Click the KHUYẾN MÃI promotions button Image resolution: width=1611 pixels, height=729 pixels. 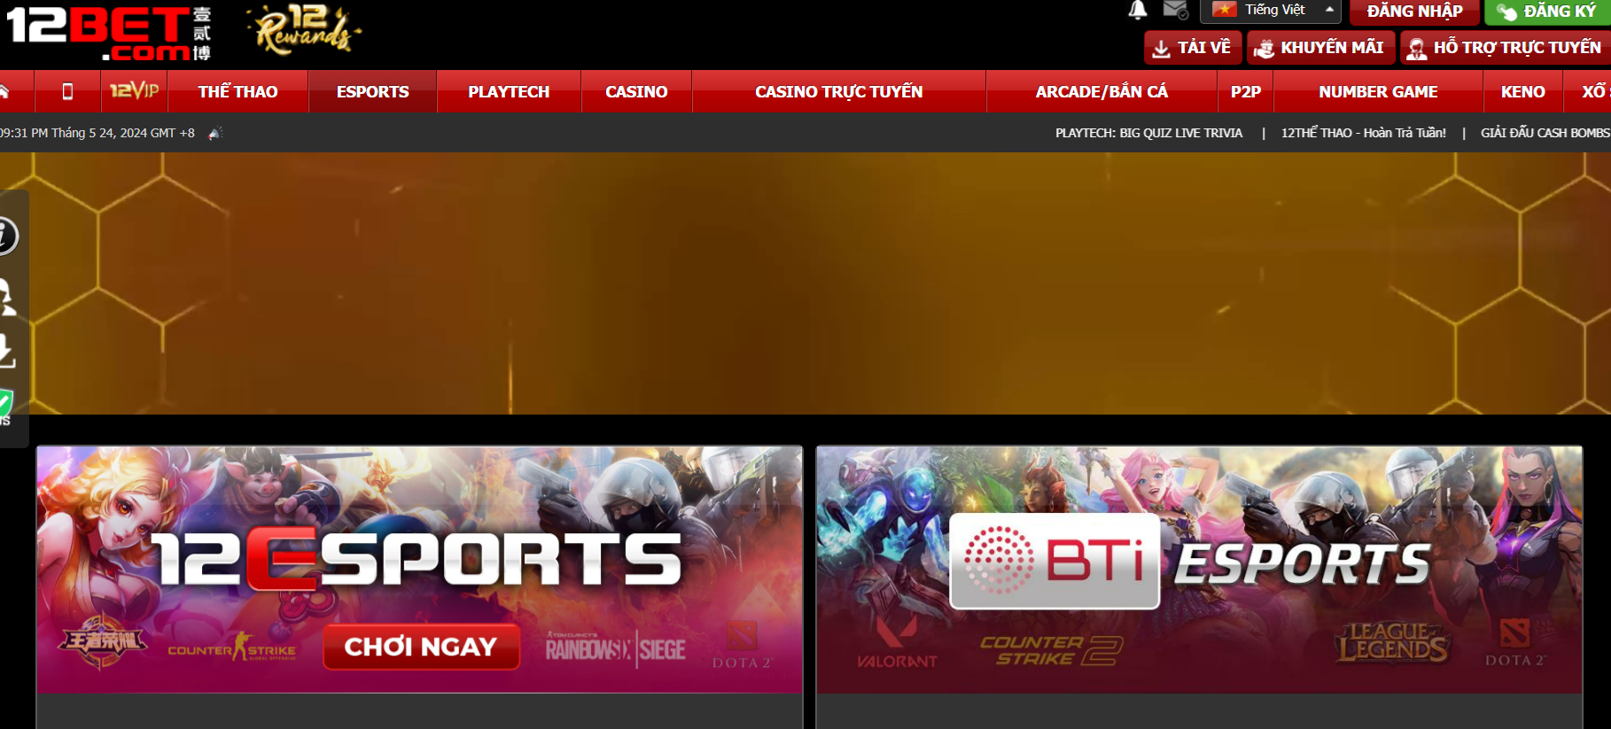pos(1320,48)
